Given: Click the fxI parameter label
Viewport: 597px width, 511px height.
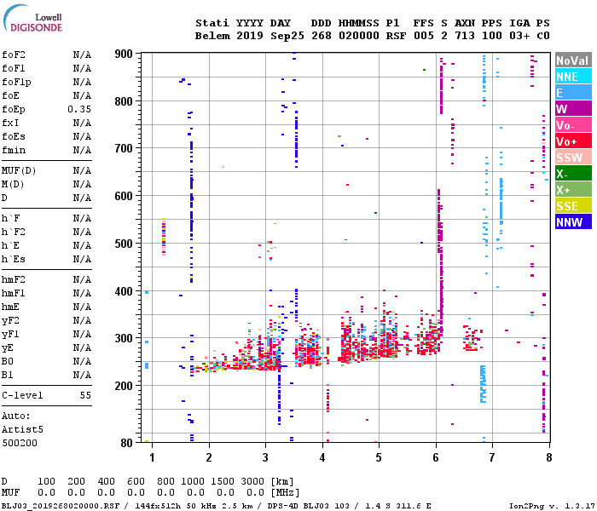Looking at the screenshot, I should pyautogui.click(x=10, y=123).
